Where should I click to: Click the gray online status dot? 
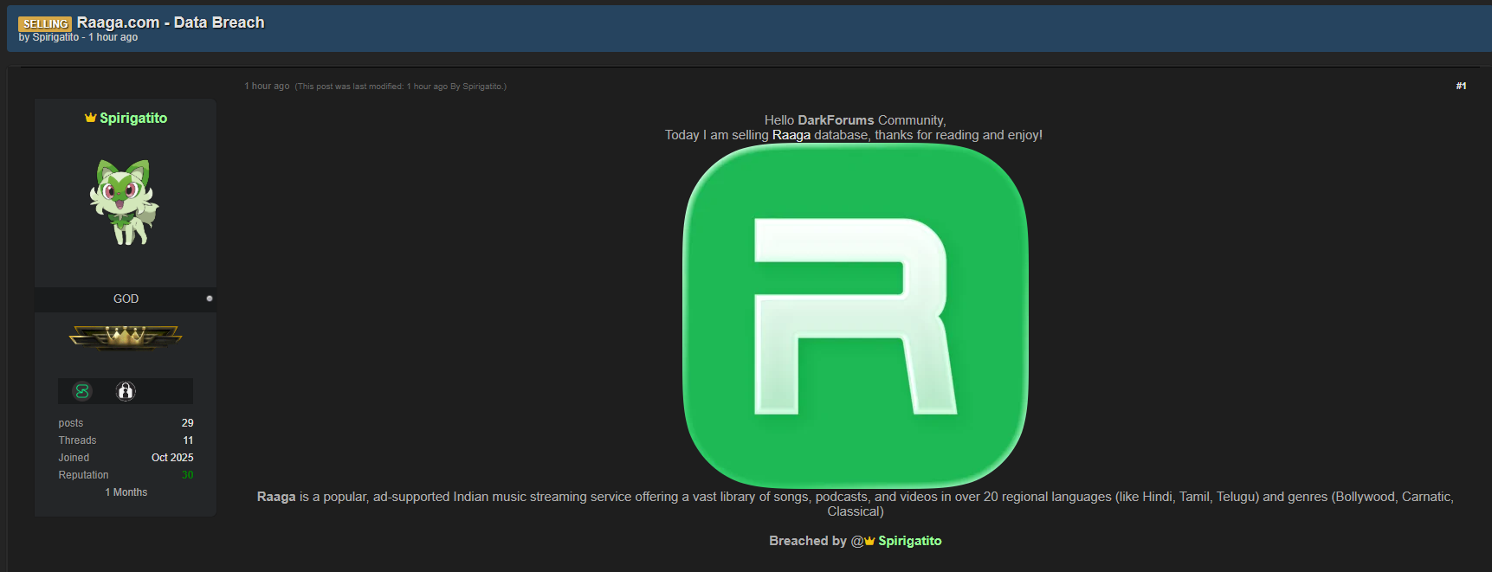[x=210, y=299]
